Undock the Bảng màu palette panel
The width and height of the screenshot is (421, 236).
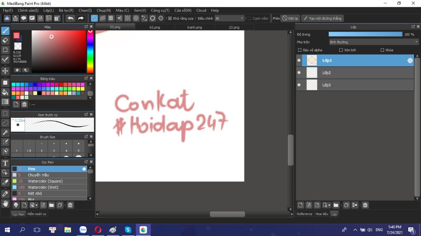coord(86,78)
